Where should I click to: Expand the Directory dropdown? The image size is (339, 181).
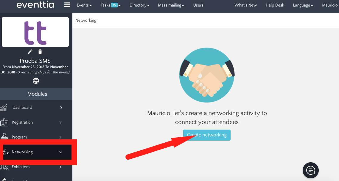(139, 5)
